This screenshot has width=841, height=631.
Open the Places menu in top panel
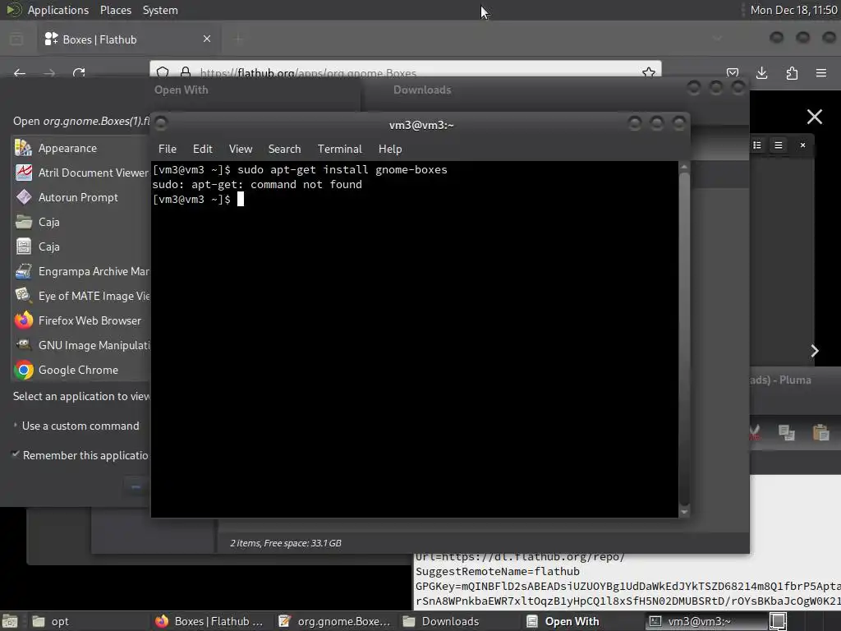[115, 10]
